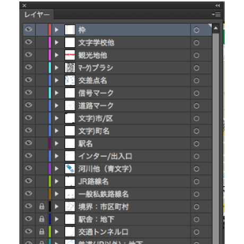The width and height of the screenshot is (244, 244).
Task: Toggle visibility of 交差点名 layer
Action: click(29, 80)
